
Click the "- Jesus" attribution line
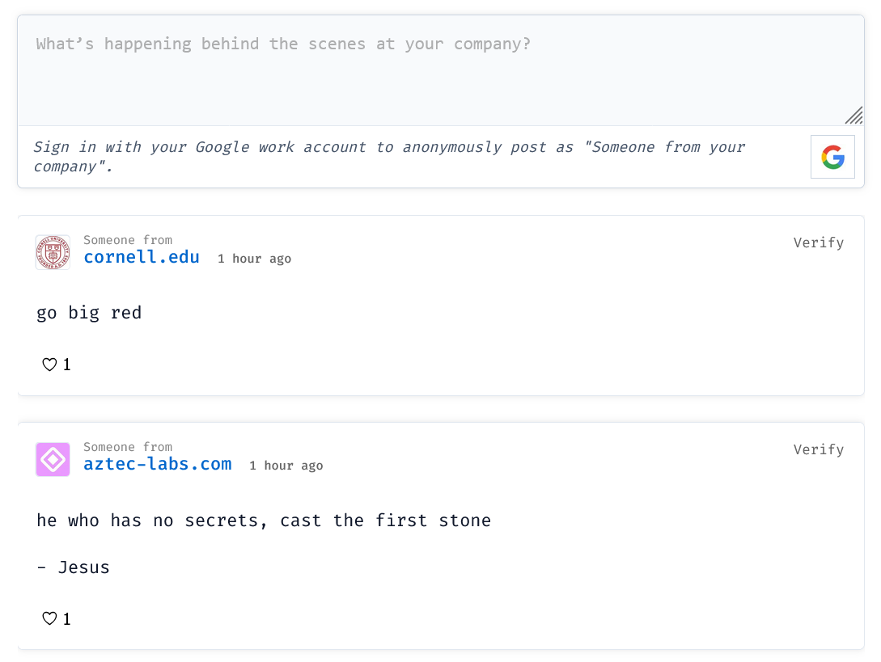[x=73, y=567]
